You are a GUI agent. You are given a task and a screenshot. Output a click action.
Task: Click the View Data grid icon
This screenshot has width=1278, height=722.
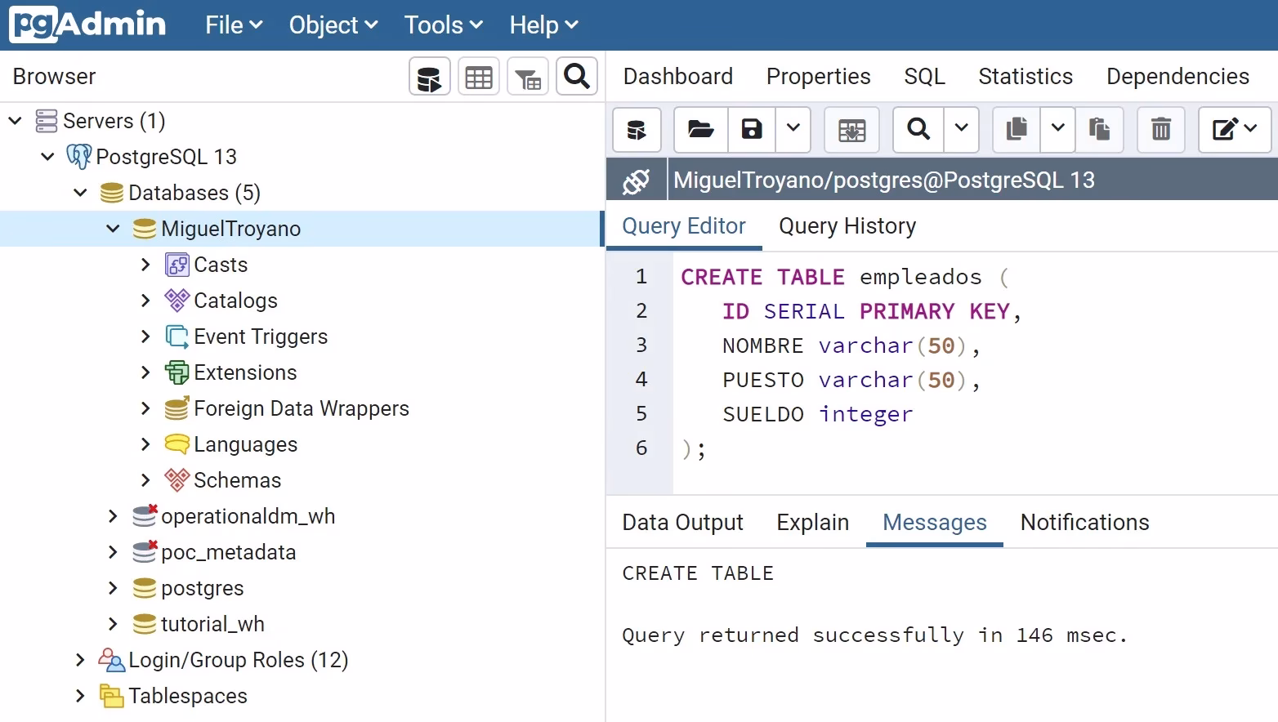coord(479,78)
